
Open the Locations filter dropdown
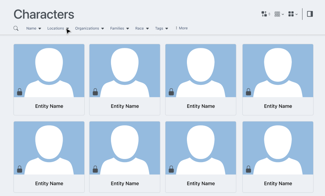[58, 28]
